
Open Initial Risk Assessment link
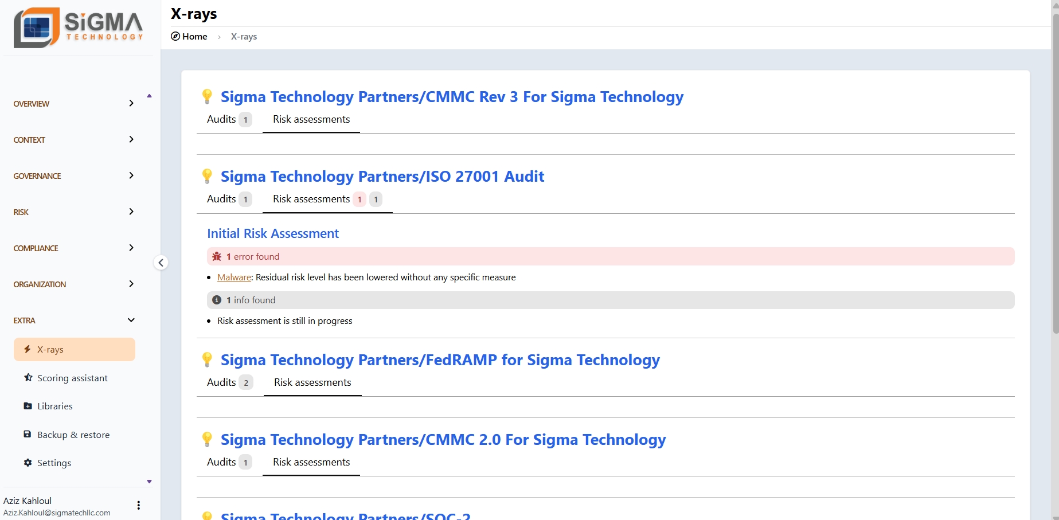pyautogui.click(x=273, y=233)
